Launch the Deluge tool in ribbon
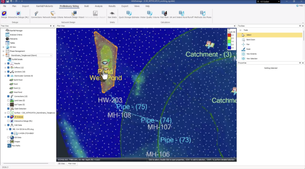The height and width of the screenshot is (169, 305). tap(4, 15)
